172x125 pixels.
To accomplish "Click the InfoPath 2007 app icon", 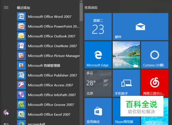I will tap(21, 95).
